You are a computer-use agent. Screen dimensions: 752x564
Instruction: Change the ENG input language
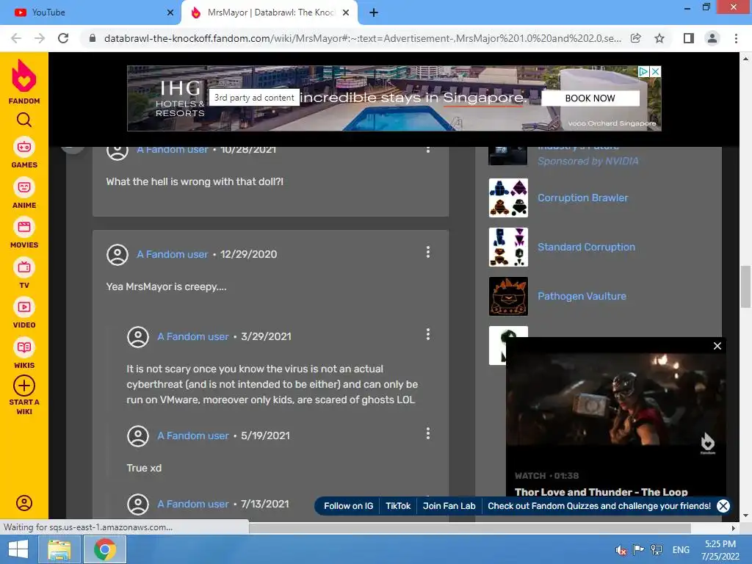[681, 549]
